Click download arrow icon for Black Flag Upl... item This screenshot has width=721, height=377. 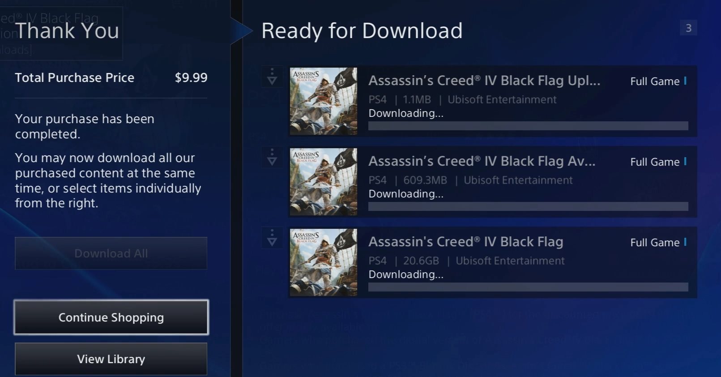click(x=272, y=77)
